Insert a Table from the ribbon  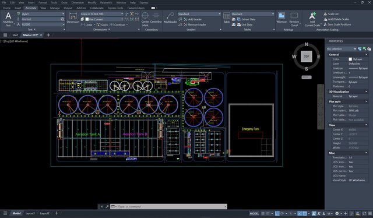(227, 18)
